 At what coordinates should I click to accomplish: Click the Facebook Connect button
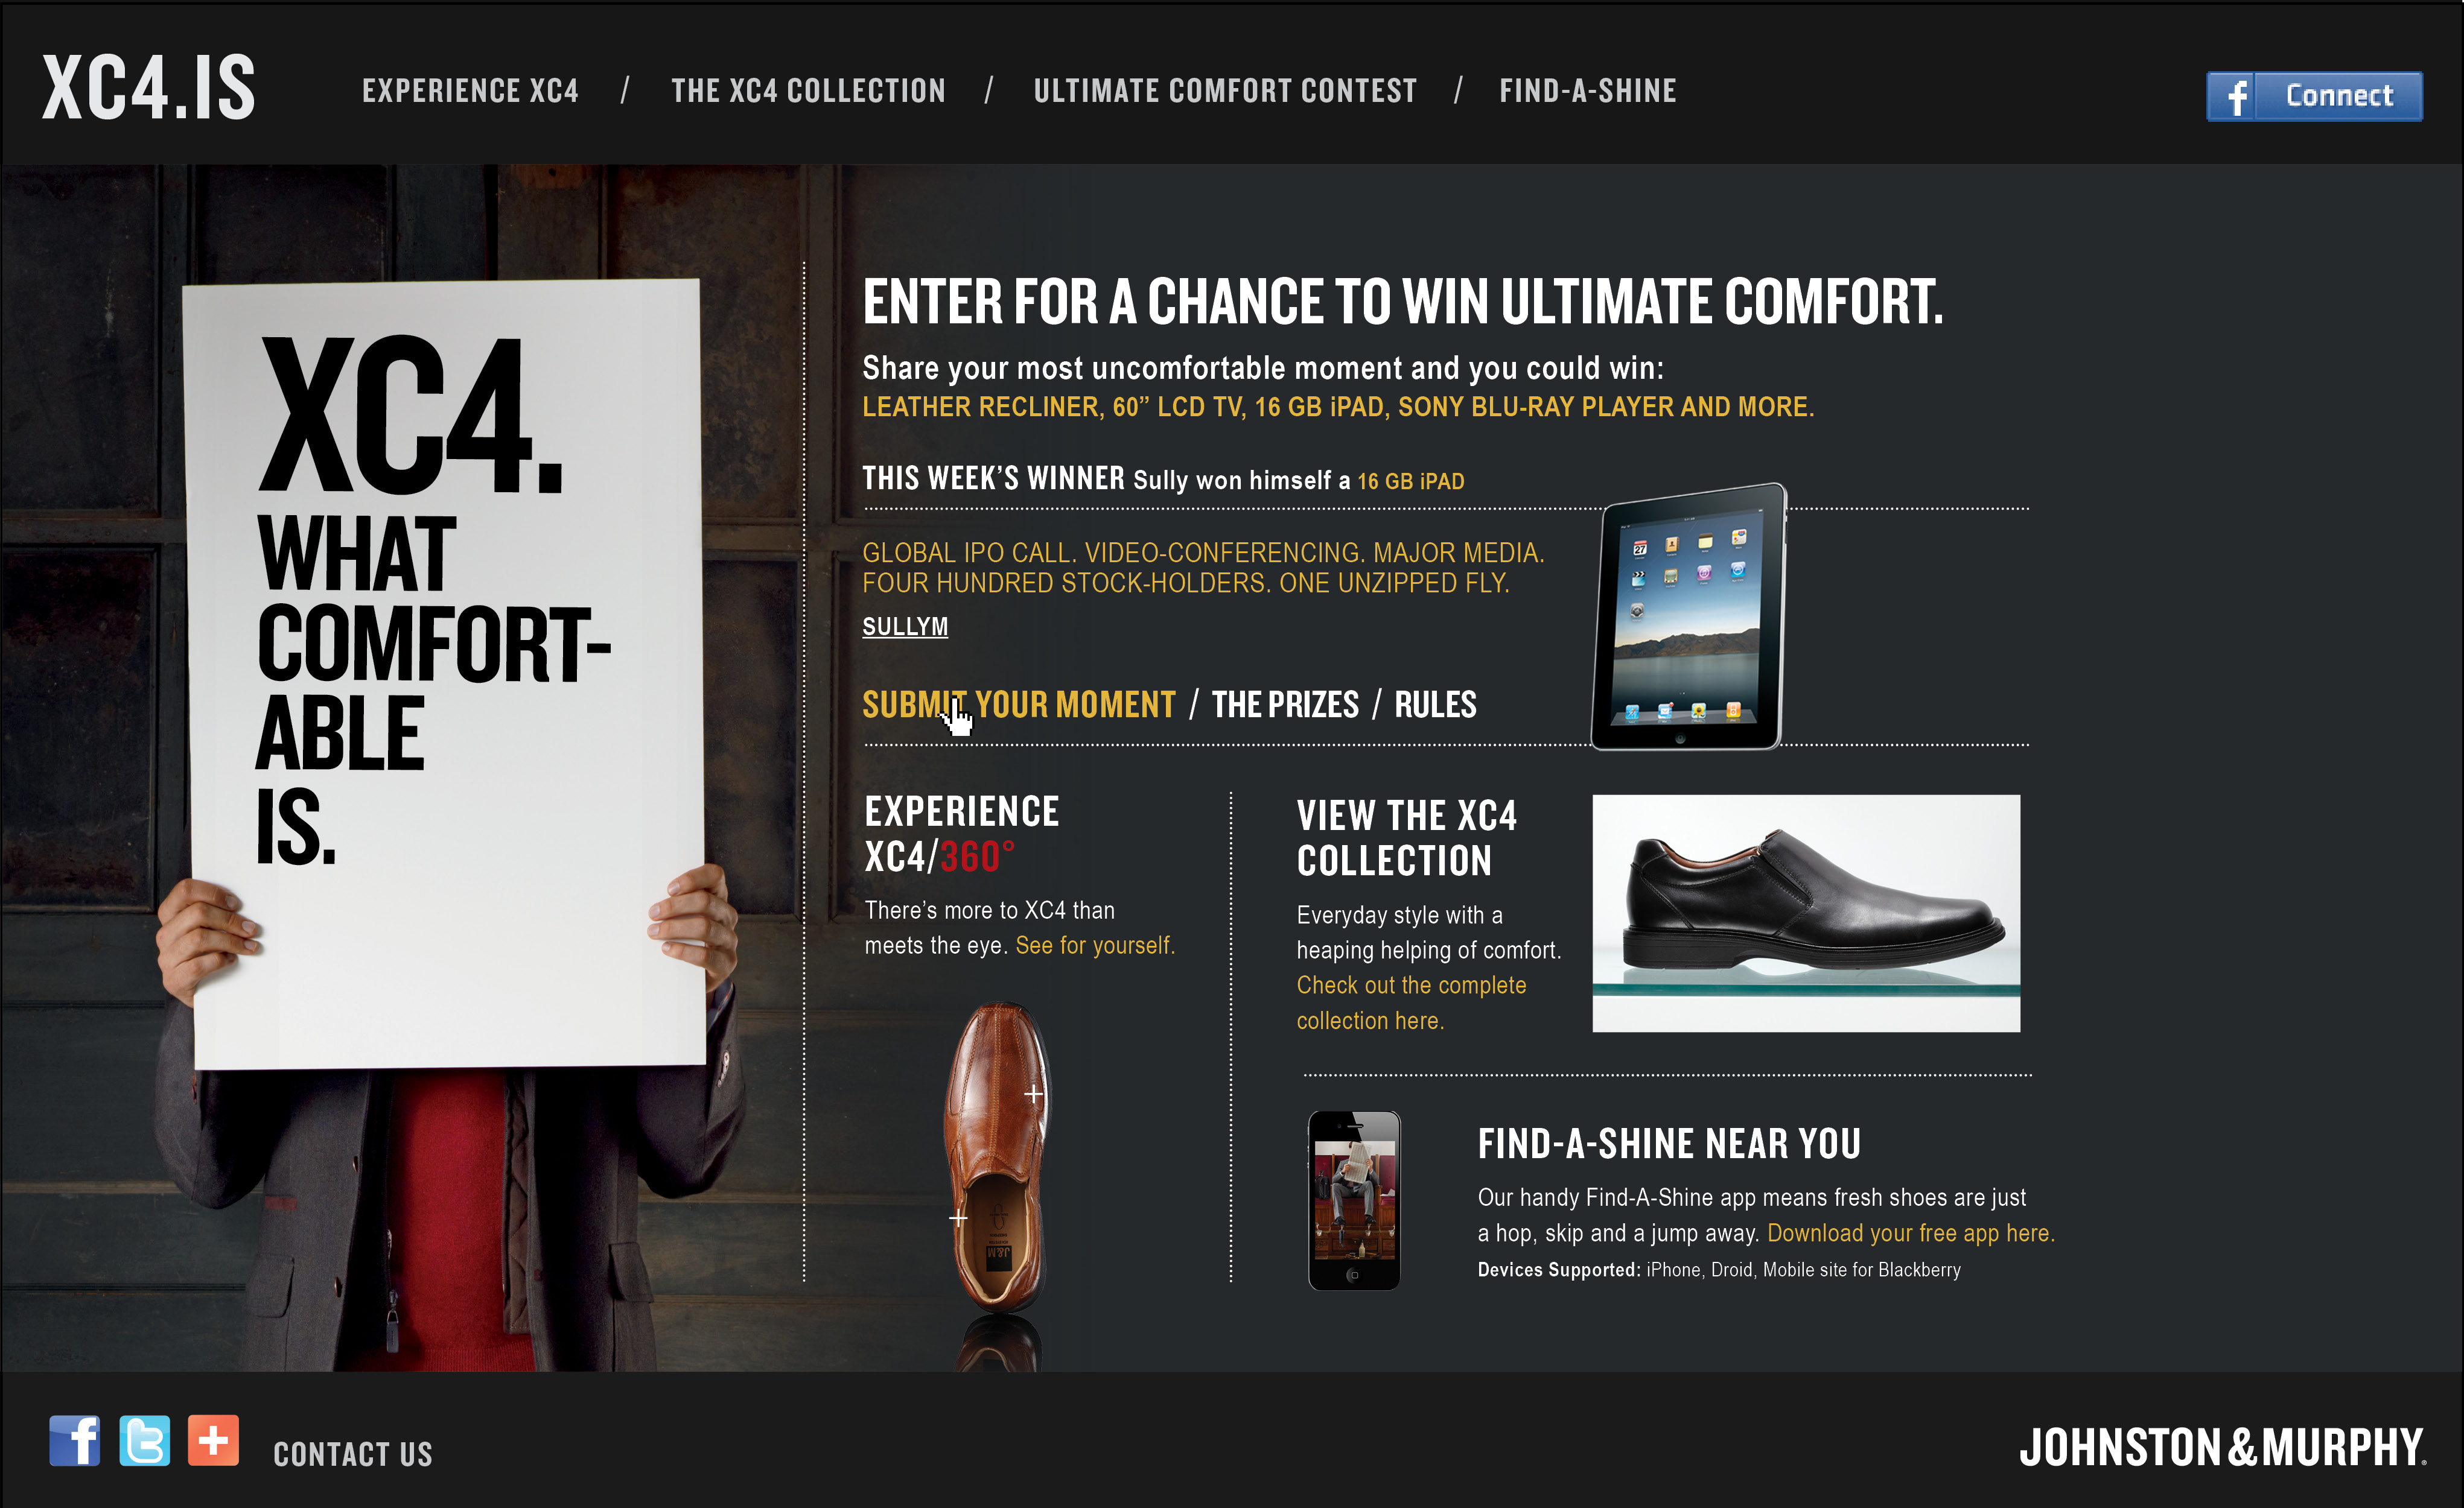[x=2314, y=96]
